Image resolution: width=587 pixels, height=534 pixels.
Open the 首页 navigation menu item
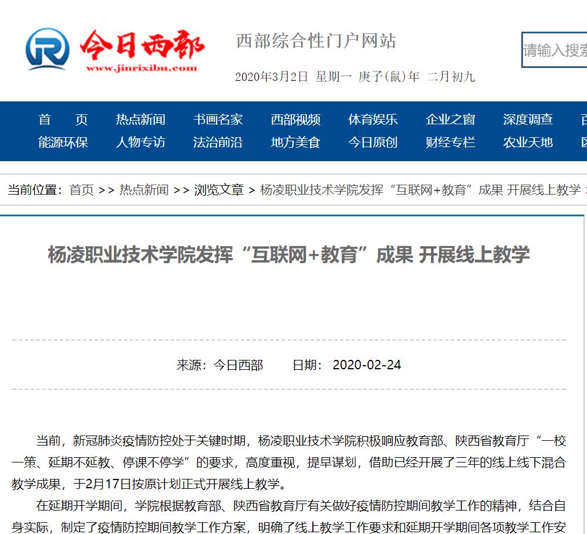click(x=63, y=120)
